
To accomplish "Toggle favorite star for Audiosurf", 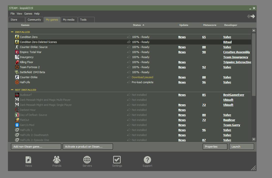I will [129, 95].
